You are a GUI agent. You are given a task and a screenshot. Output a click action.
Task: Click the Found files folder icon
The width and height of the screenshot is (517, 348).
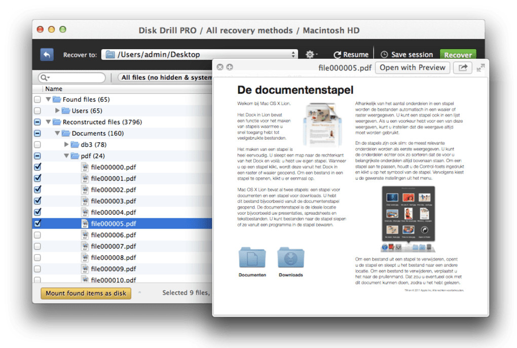pos(57,99)
